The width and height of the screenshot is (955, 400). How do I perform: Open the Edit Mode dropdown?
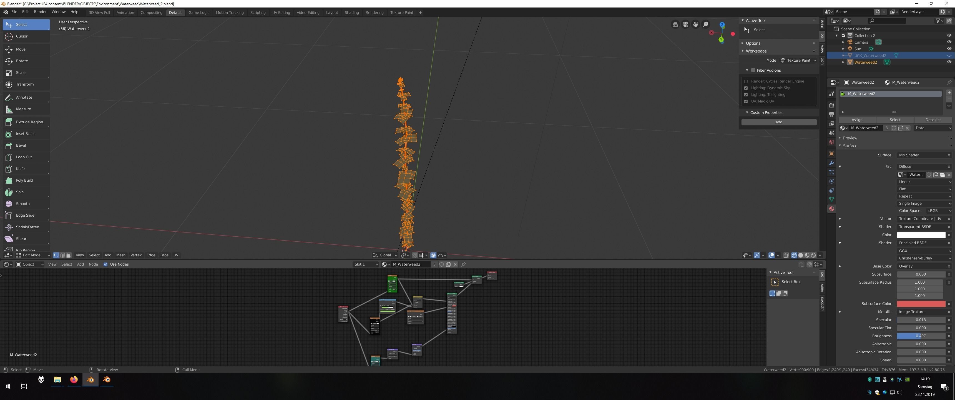click(33, 255)
